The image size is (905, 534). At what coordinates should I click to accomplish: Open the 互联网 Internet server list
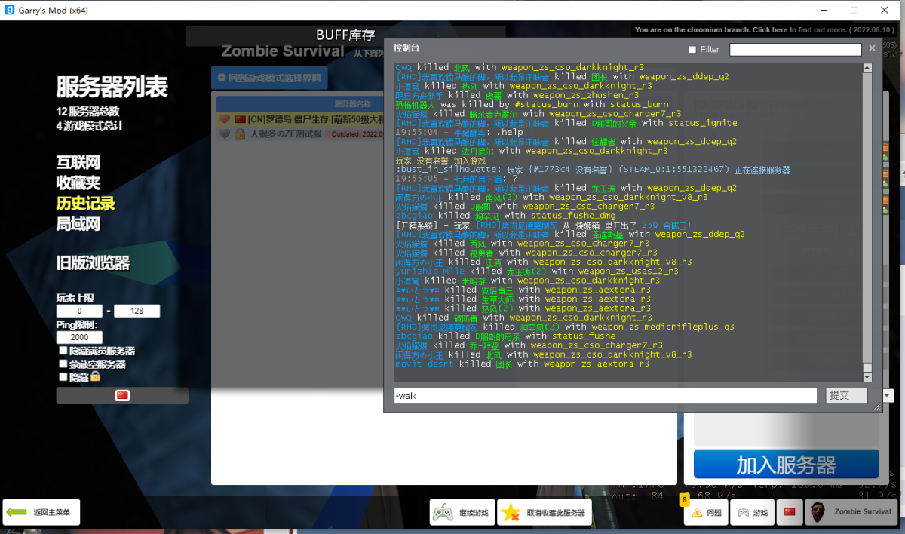tap(78, 162)
